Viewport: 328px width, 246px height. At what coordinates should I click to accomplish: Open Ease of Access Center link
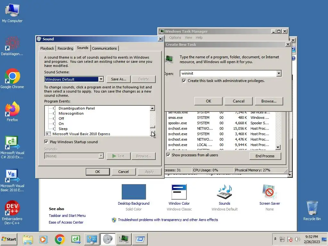click(66, 222)
